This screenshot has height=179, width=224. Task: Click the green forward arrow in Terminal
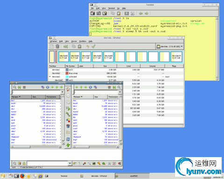tap(147, 14)
